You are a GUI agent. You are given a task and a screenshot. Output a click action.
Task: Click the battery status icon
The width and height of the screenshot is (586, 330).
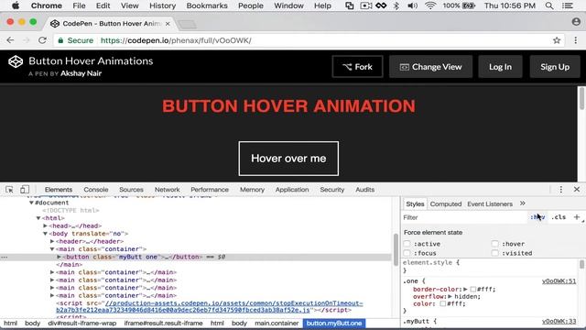[468, 5]
